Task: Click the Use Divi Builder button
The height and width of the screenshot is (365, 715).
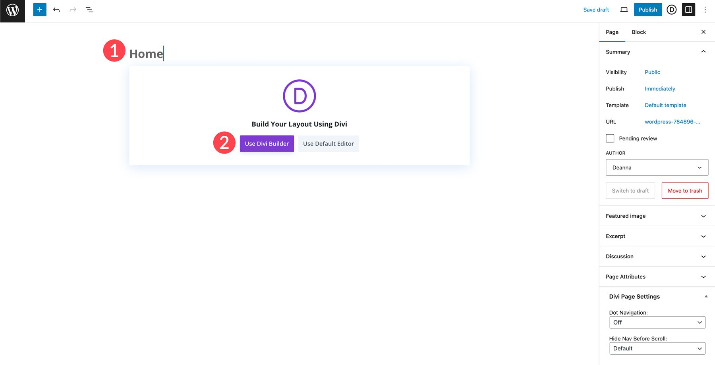Action: click(267, 144)
